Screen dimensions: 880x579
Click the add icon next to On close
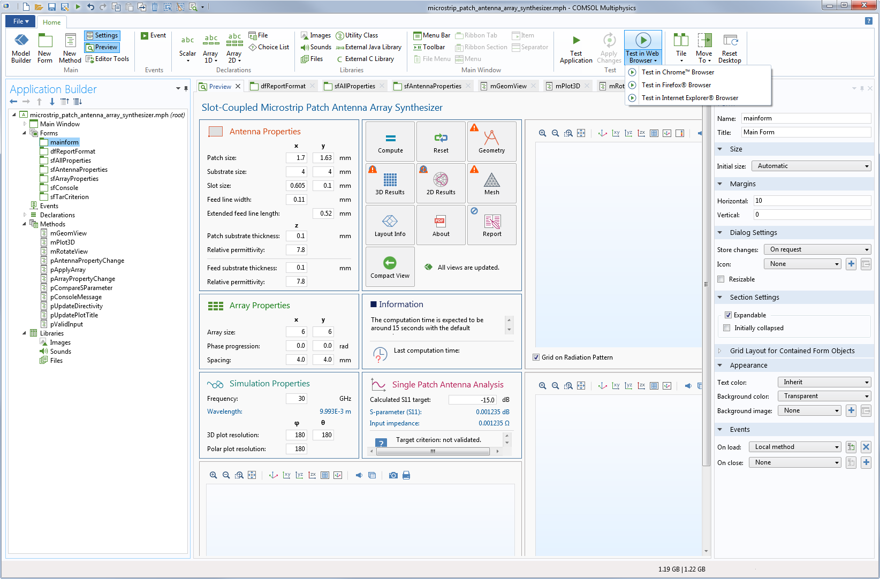click(x=866, y=462)
